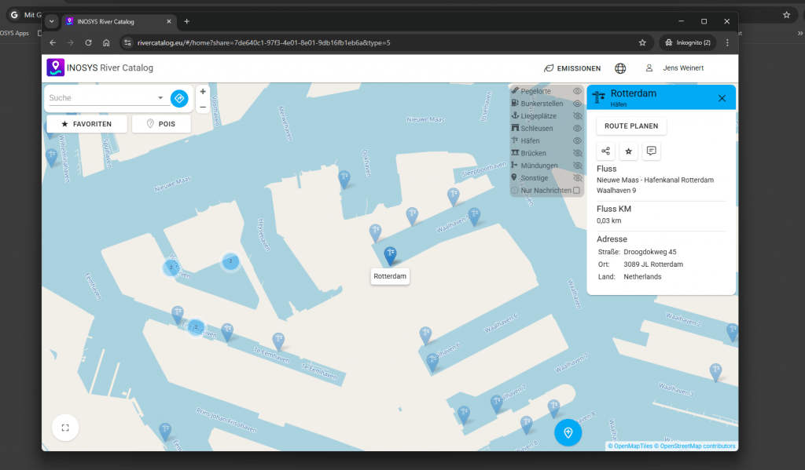Open the language globe icon

pos(620,68)
